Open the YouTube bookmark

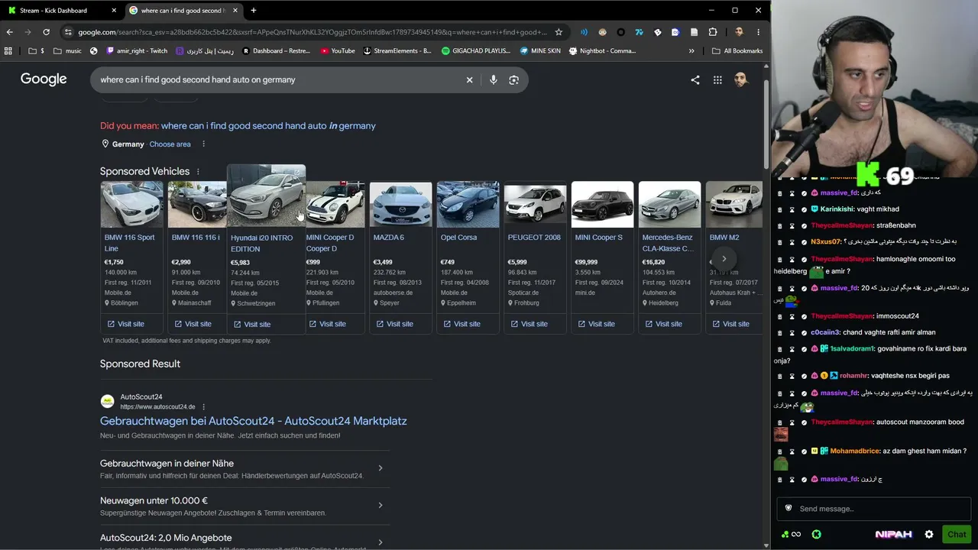pyautogui.click(x=338, y=50)
